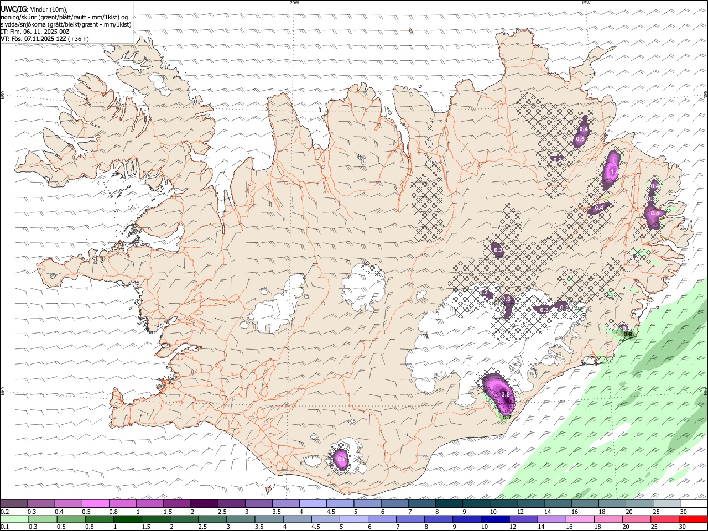Choose the blue bottom-row swatch labeled 8
This screenshot has height=531, width=708.
[439, 519]
